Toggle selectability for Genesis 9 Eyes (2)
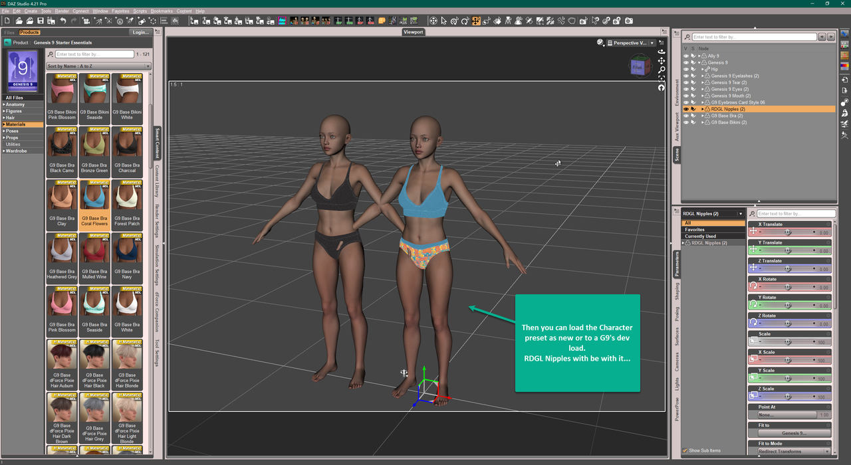 point(693,89)
